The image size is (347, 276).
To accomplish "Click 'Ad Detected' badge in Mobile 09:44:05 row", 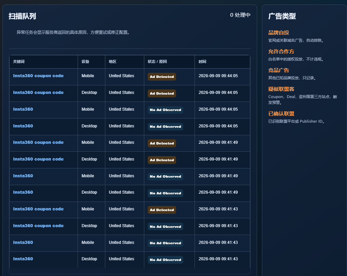I will (162, 77).
